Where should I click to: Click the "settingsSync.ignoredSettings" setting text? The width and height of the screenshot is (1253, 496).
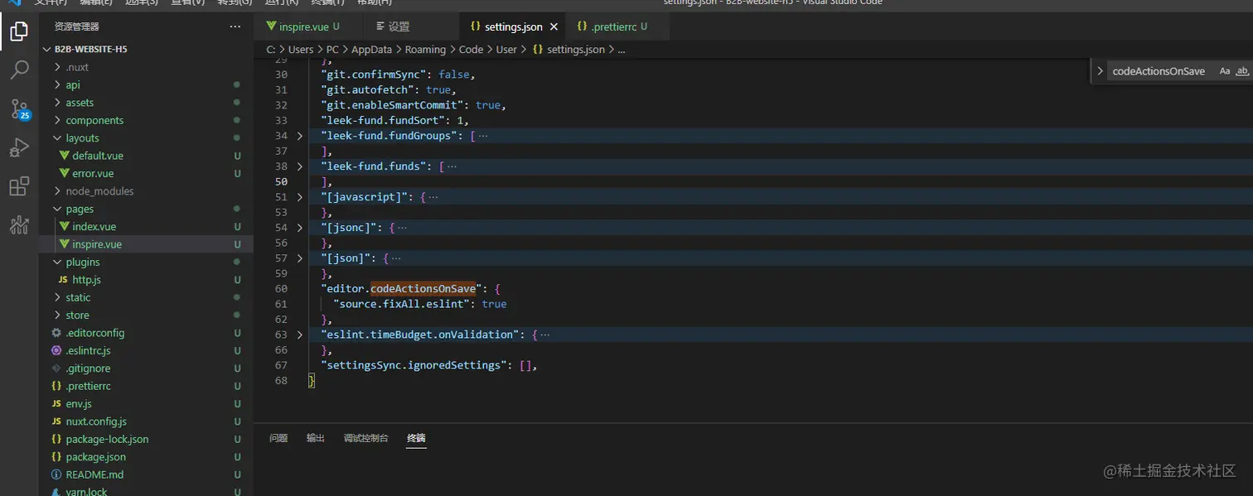point(414,365)
